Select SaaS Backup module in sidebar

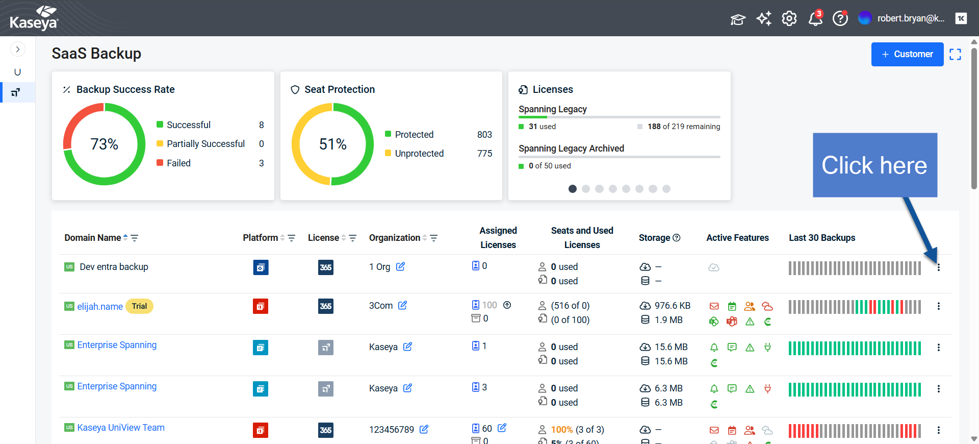[16, 93]
